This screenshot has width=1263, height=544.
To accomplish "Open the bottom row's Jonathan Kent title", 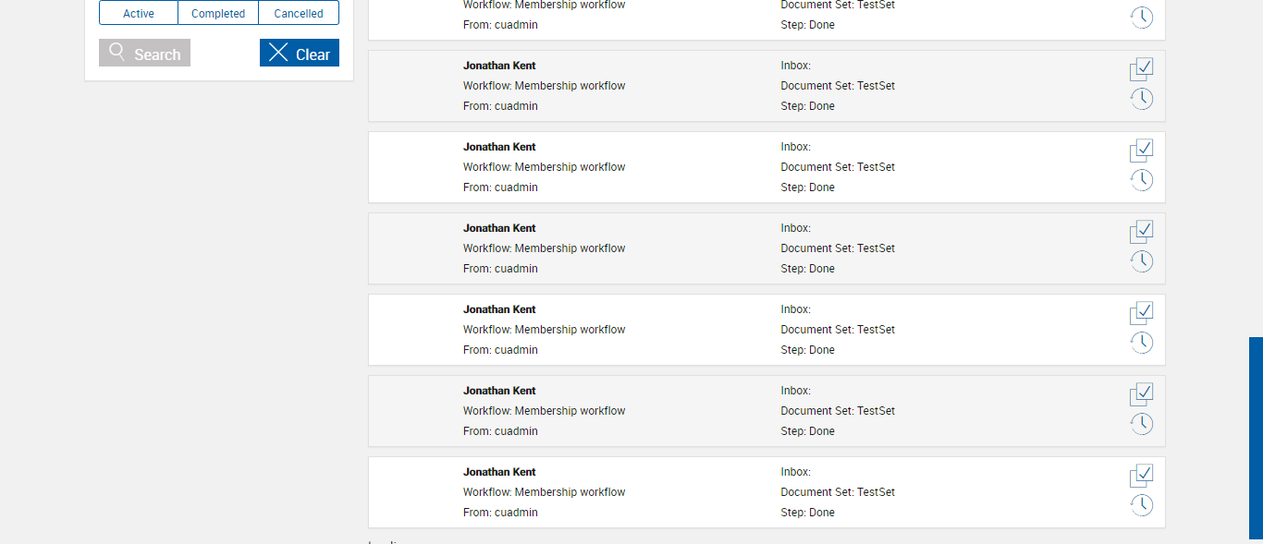I will click(499, 472).
